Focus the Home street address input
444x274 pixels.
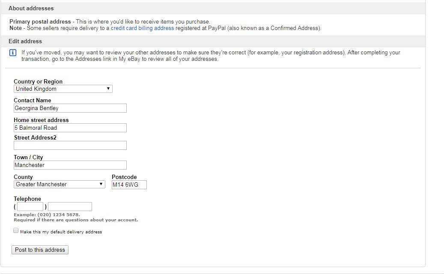(70, 128)
